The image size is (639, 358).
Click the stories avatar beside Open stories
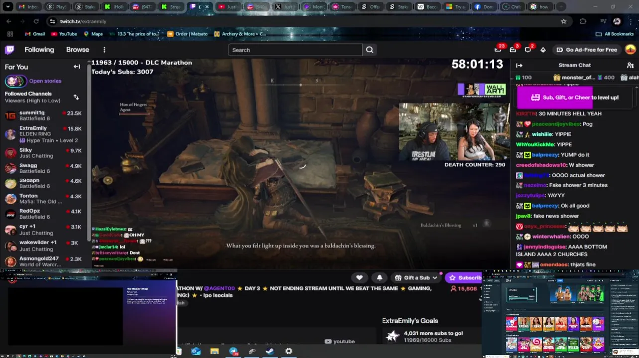coord(15,81)
